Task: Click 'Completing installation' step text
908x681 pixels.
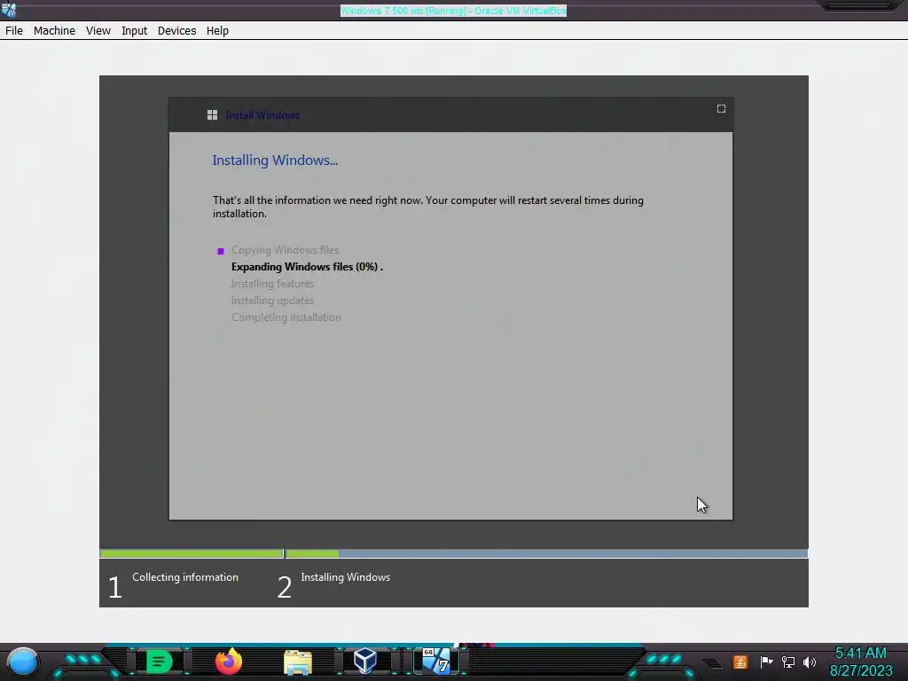Action: [286, 317]
